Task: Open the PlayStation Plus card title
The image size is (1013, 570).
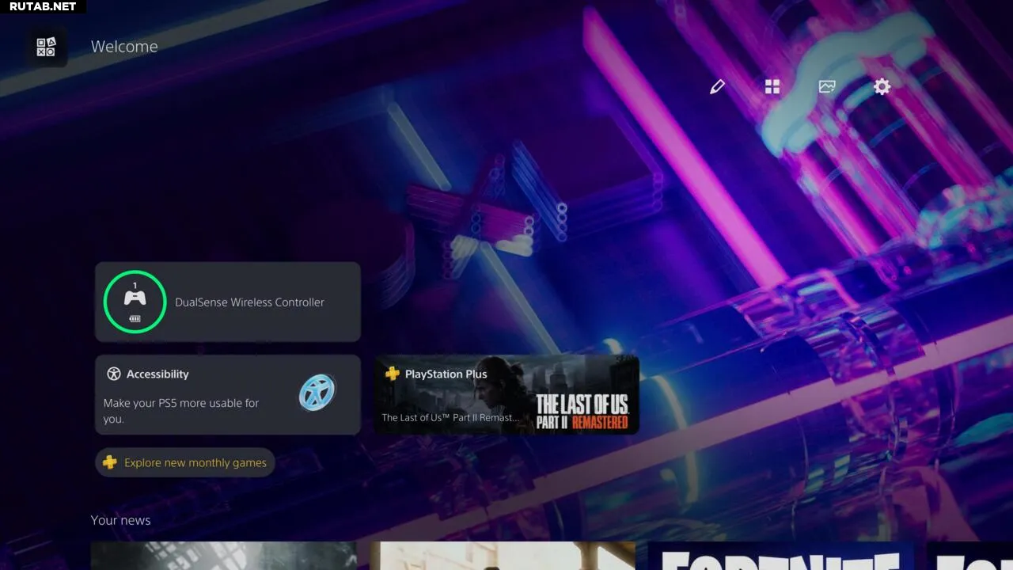Action: pyautogui.click(x=446, y=374)
